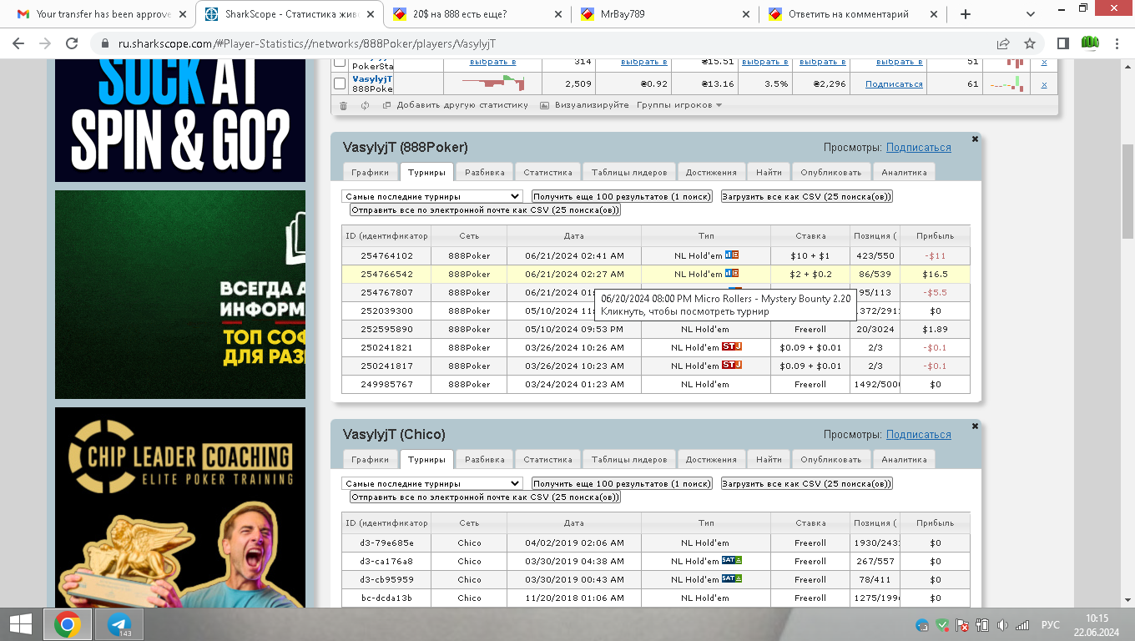Expand Самые последние турниры dropdown in Chico panel

point(432,483)
